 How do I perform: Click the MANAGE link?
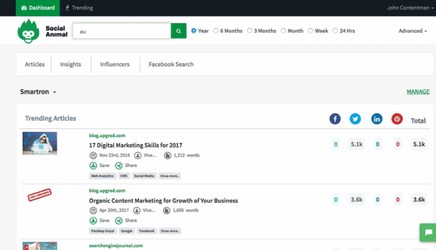418,92
